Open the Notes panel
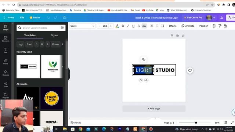The image size is (235, 132). tap(76, 123)
